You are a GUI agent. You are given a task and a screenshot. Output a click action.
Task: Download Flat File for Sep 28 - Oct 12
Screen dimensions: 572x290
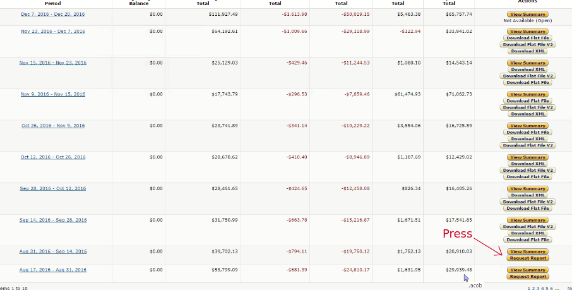point(527,208)
